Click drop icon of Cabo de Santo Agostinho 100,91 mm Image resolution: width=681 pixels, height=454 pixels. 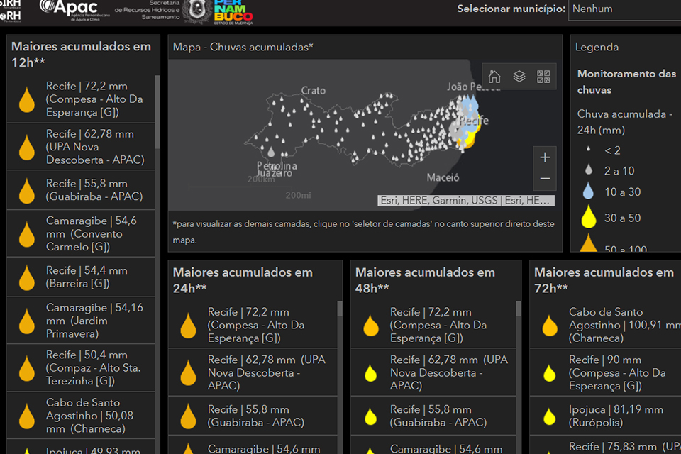[550, 326]
